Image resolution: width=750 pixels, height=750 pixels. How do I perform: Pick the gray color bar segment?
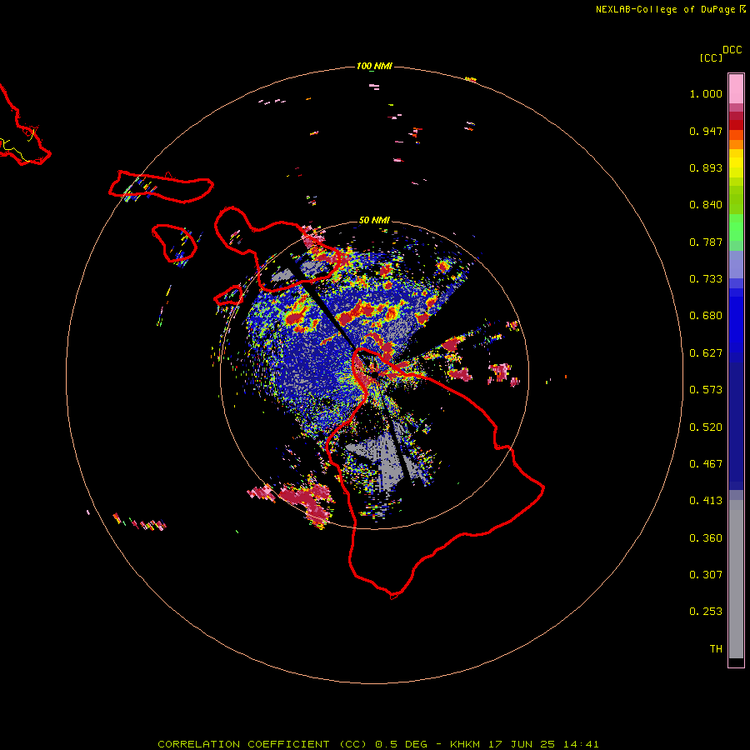(x=736, y=579)
